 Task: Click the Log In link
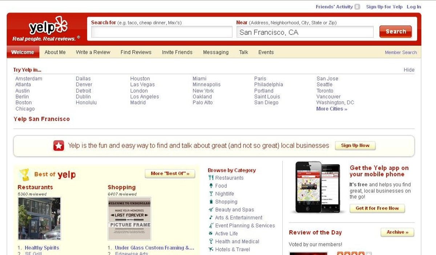coord(414,7)
